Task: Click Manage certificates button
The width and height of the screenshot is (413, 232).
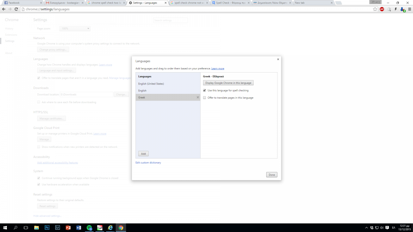Action: tap(52, 119)
